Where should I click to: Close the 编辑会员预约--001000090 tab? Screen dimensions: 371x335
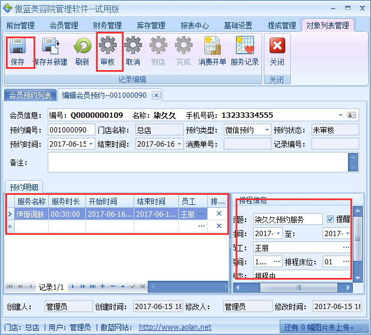click(x=156, y=95)
